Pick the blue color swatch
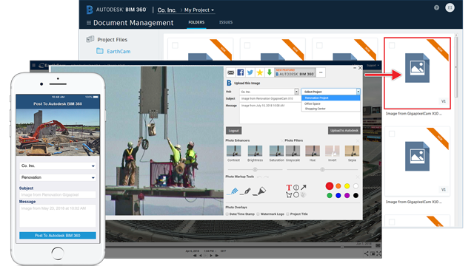Screen dimensions: 474x266 (338, 195)
